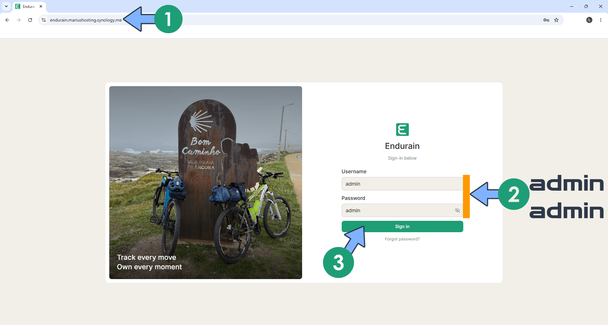Open the Chrome three-dot menu
Screen dimensions: 608x325
point(601,20)
